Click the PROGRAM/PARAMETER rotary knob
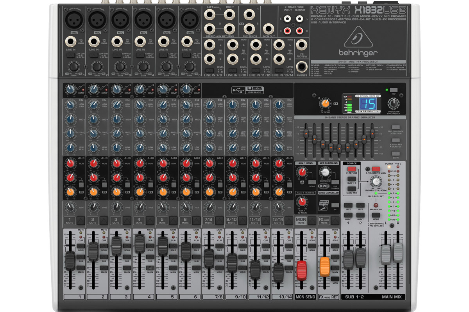Viewport: 469px width, 312px height. 394,103
